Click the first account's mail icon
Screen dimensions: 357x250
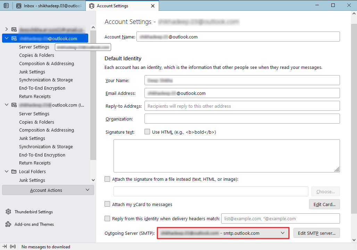point(14,29)
